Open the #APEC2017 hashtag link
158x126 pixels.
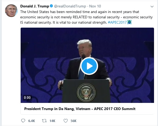(117, 22)
